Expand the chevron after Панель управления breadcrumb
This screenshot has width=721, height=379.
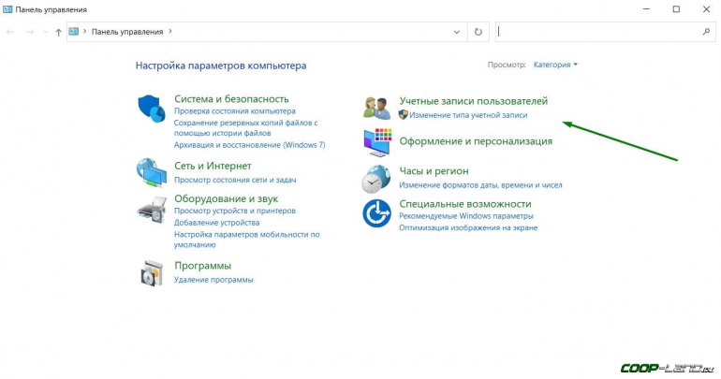click(x=171, y=32)
